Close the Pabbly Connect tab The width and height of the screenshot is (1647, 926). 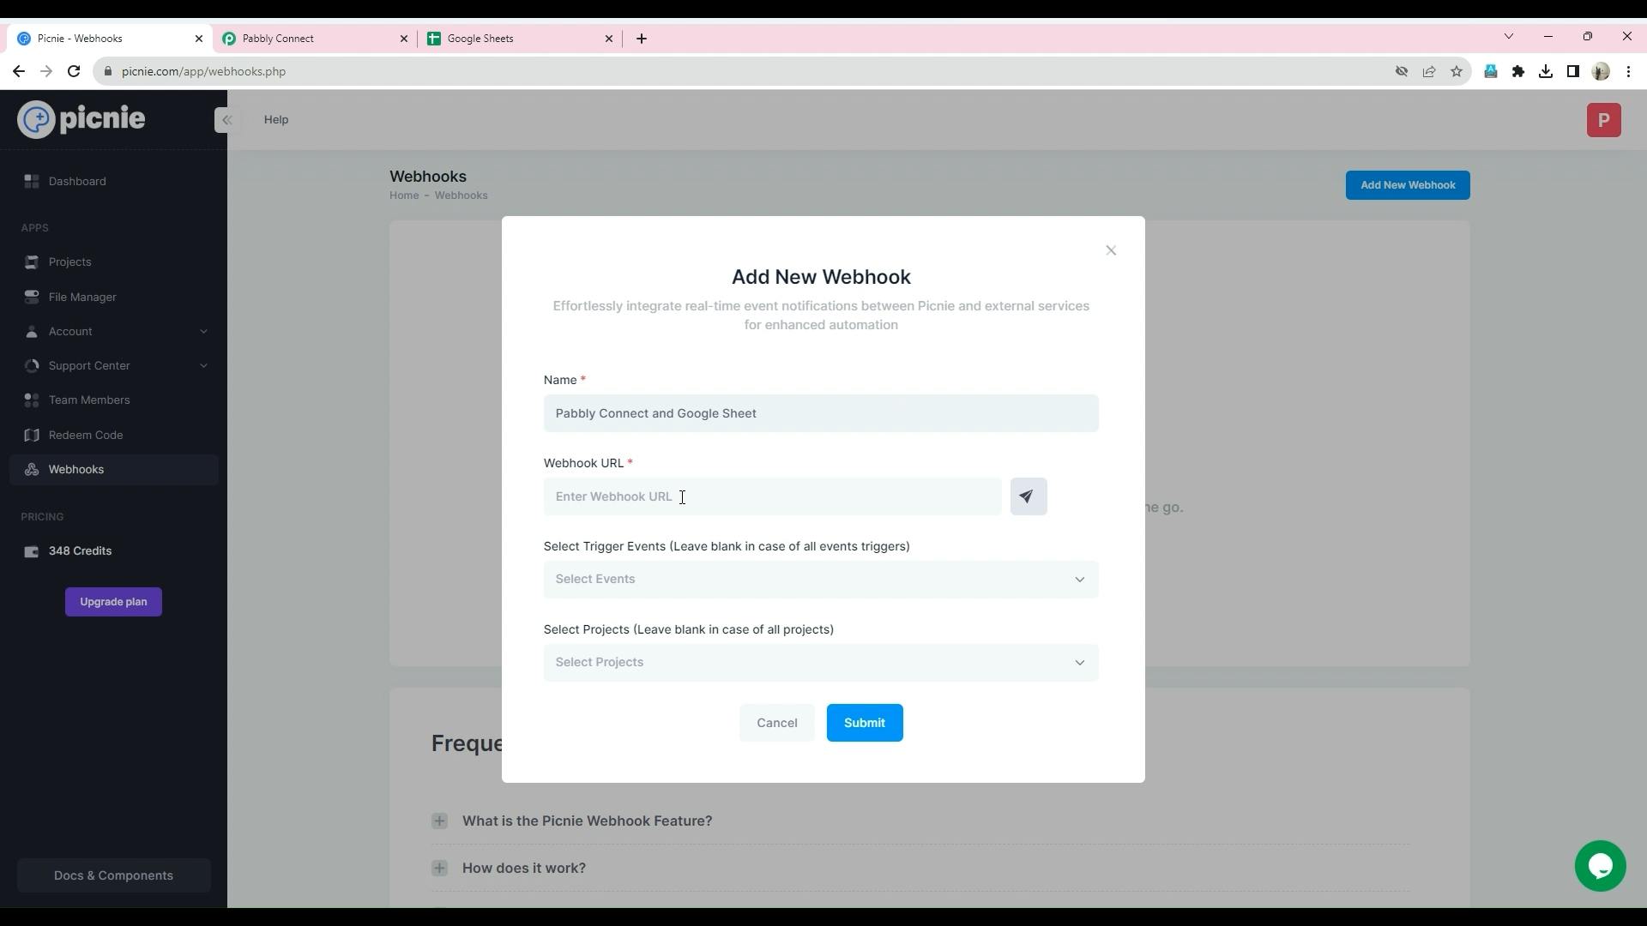(x=404, y=39)
